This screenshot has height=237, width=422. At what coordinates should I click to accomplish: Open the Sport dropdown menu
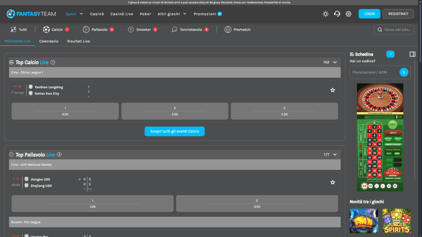74,14
